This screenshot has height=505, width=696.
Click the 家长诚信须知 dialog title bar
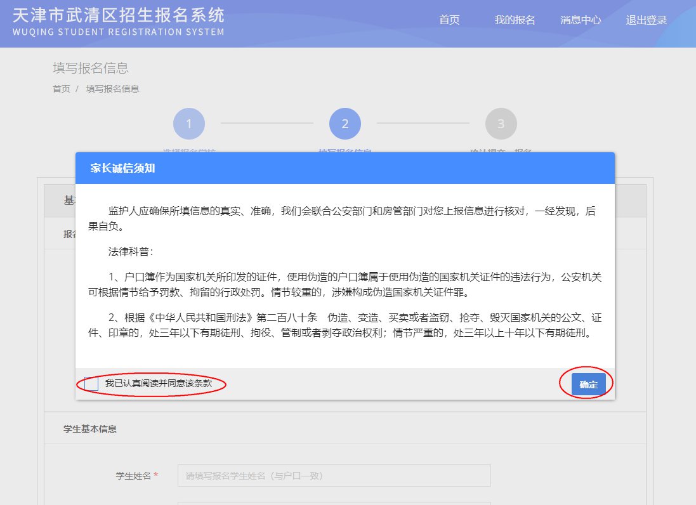click(x=345, y=168)
